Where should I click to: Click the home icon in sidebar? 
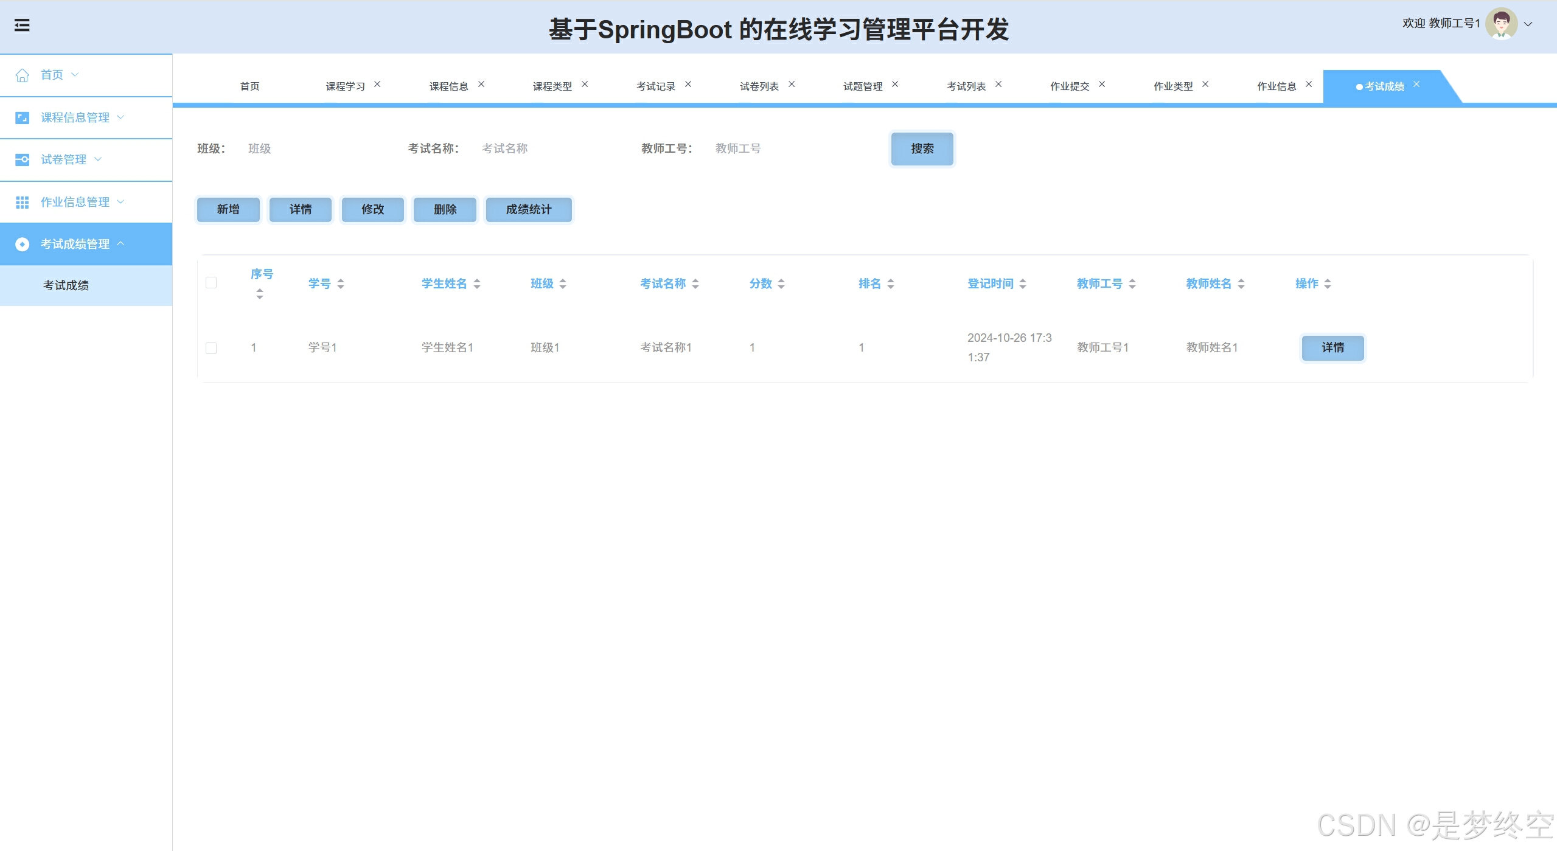click(22, 75)
